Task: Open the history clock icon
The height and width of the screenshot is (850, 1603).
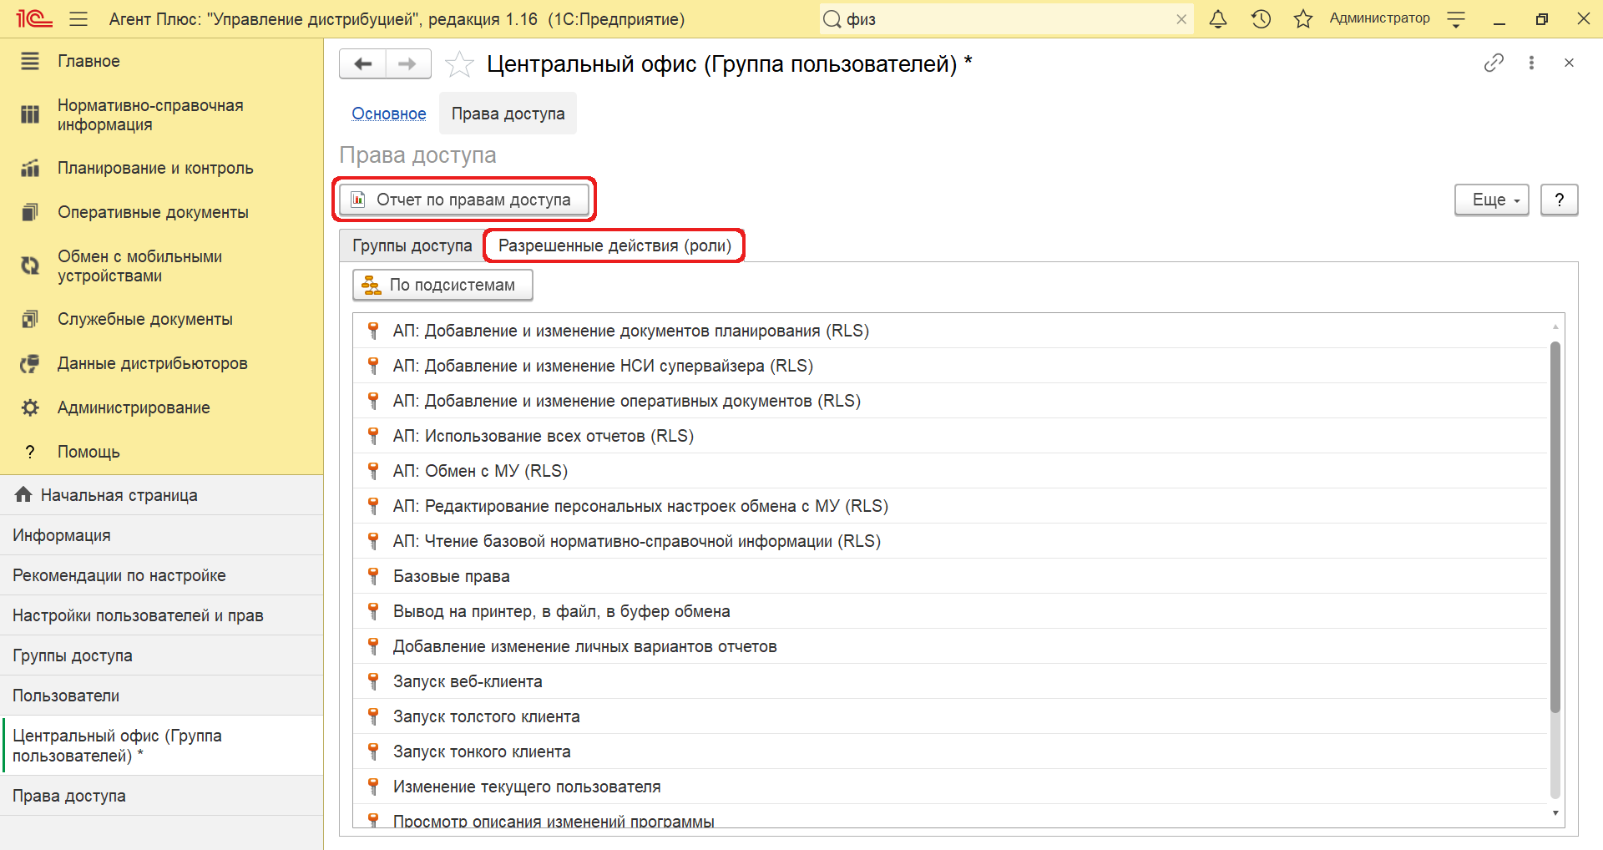Action: click(1261, 19)
